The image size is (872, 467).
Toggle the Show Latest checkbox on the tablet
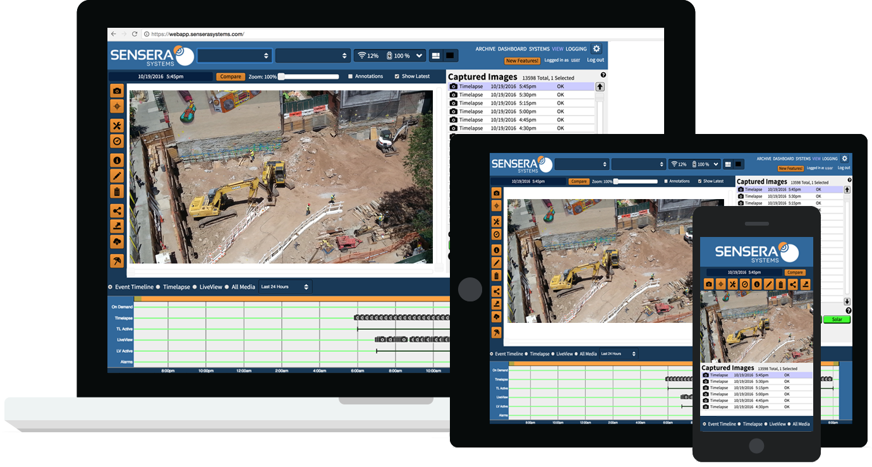(700, 181)
